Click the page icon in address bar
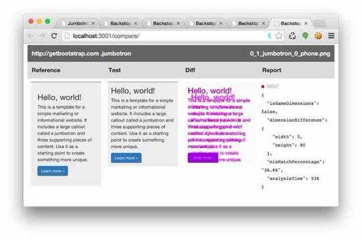This screenshot has width=362, height=240. (67, 36)
